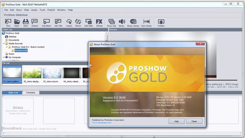The image size is (245, 138).
Task: Click left arrow of bottom scrollbar
Action: (x=4, y=133)
